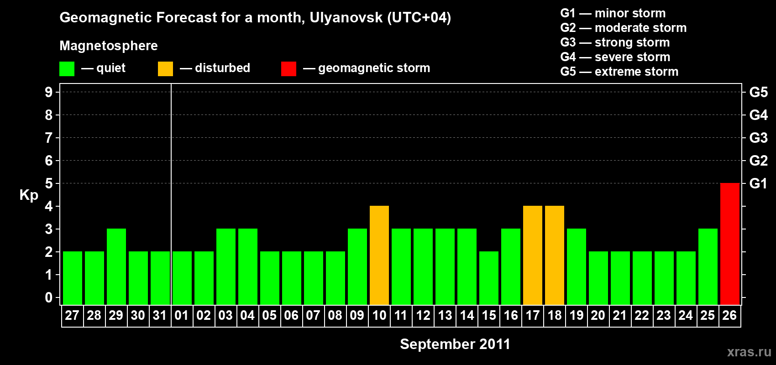Click the green quiet legend swatch
This screenshot has width=776, height=365.
click(x=67, y=69)
